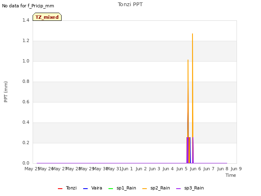Image resolution: width=261 pixels, height=196 pixels.
Task: Click the purple sp3_Rain legend swatch
Action: tap(179, 189)
